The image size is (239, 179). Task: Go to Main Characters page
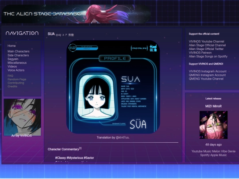(19, 51)
